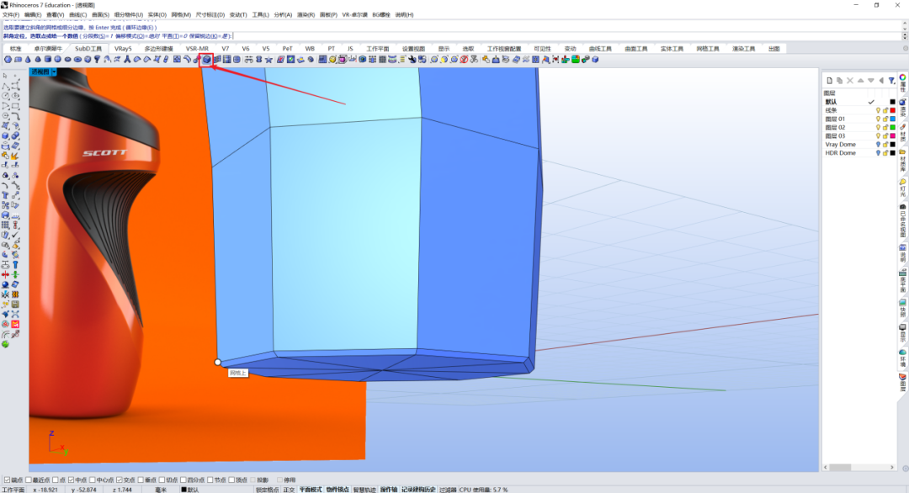Toggle the 端点 end osnap checkbox

click(7, 480)
